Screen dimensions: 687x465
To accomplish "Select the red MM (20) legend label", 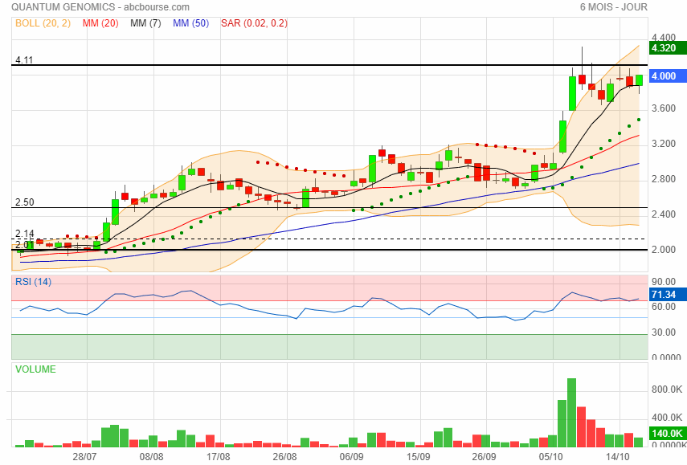I will coord(100,23).
